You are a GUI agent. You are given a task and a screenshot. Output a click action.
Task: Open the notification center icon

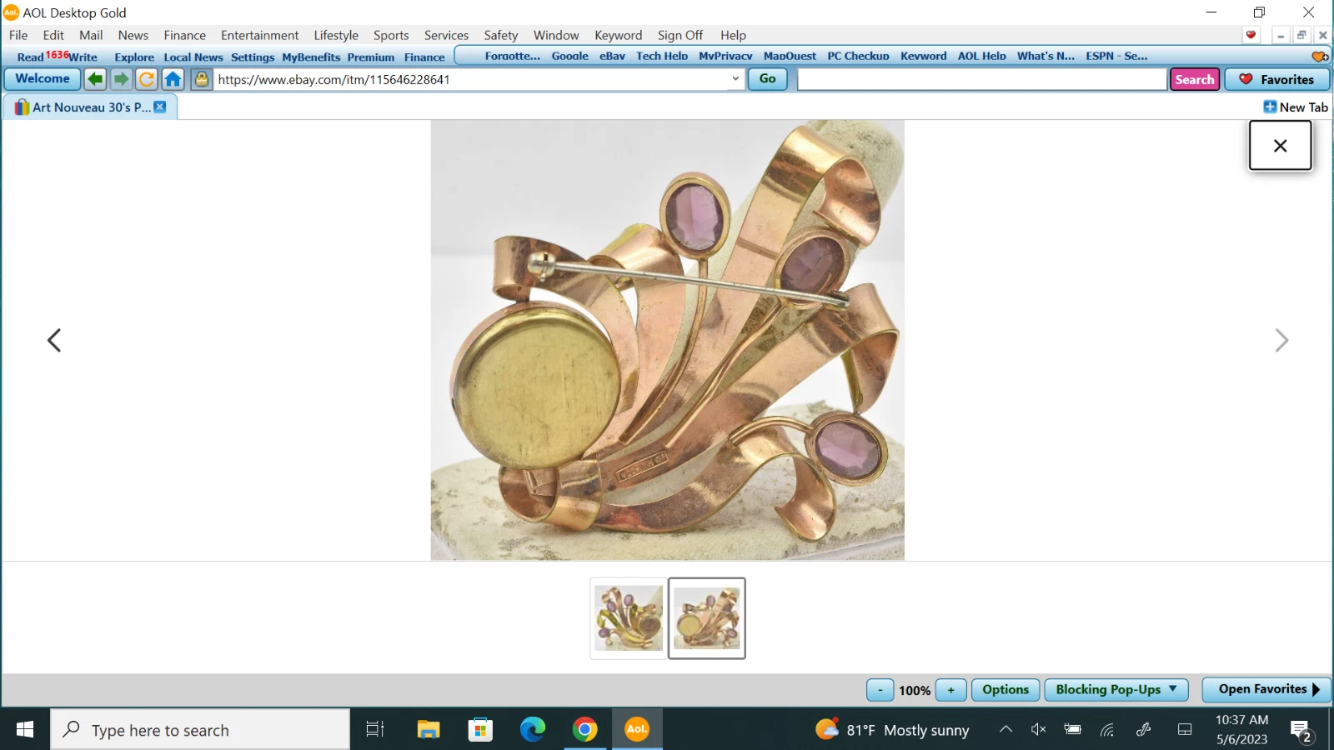tap(1301, 732)
